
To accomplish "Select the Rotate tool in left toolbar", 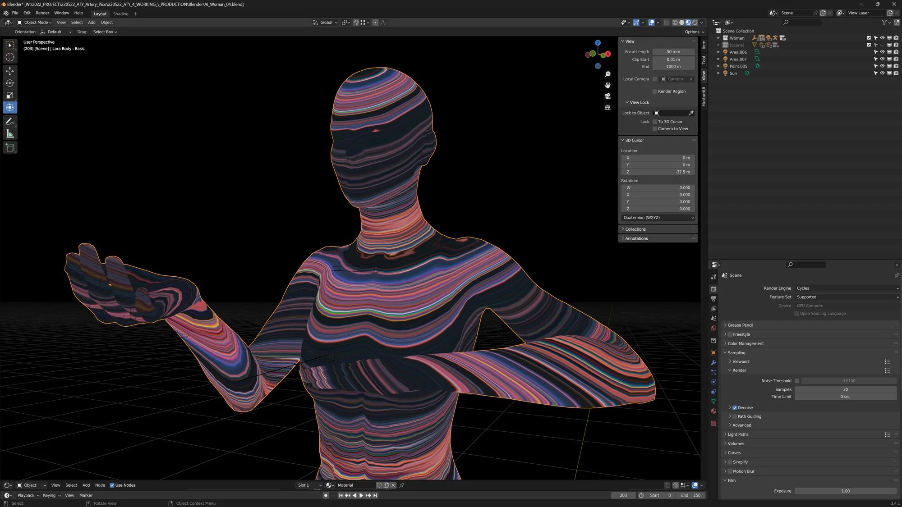I will 10,83.
